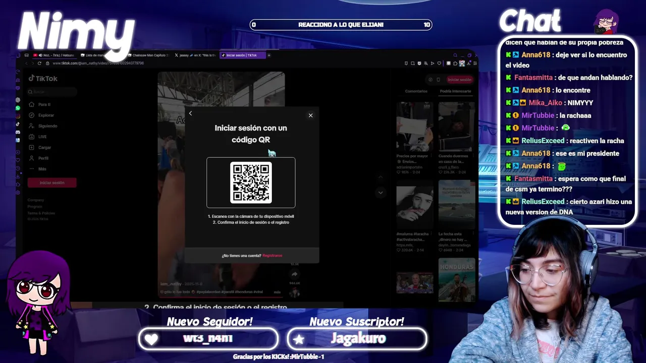The width and height of the screenshot is (646, 363).
Task: Go to next video with down chevron
Action: [380, 193]
